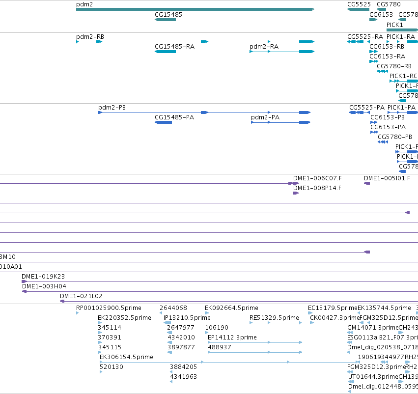Screen dimensions: 418x394
Task: Select the DME1-008P14.F BAC end label
Action: click(317, 188)
